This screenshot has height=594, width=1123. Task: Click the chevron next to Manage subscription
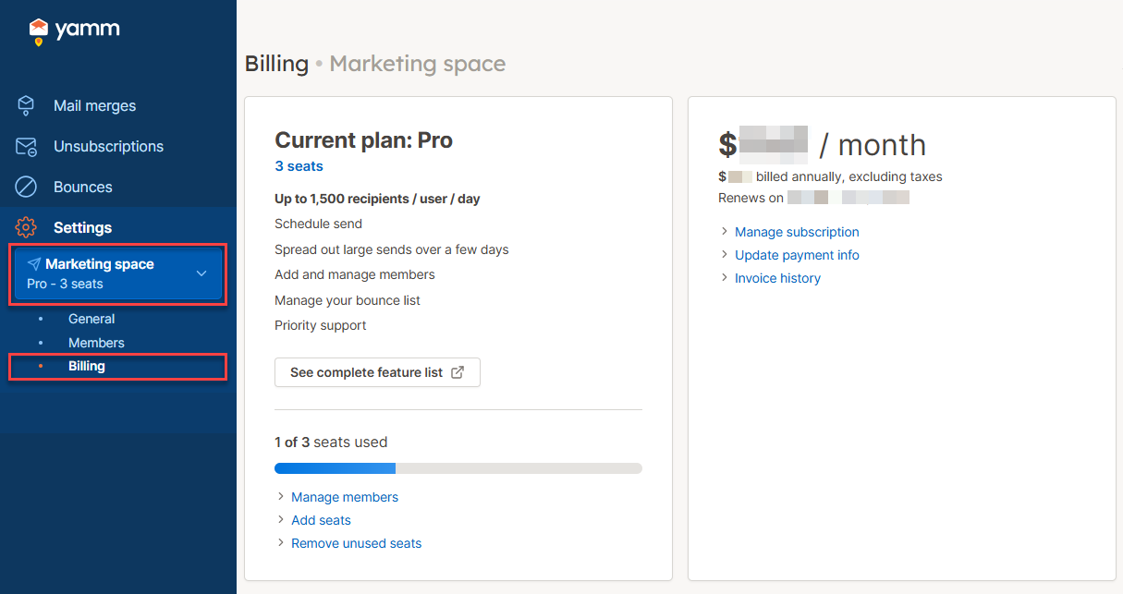tap(725, 232)
